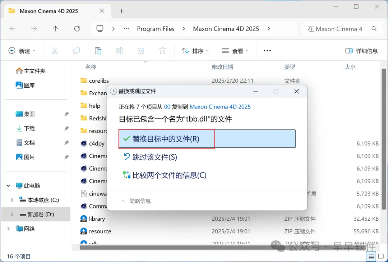This screenshot has width=388, height=262.
Task: Sort by Name (名称) column header
Action: pyautogui.click(x=91, y=67)
